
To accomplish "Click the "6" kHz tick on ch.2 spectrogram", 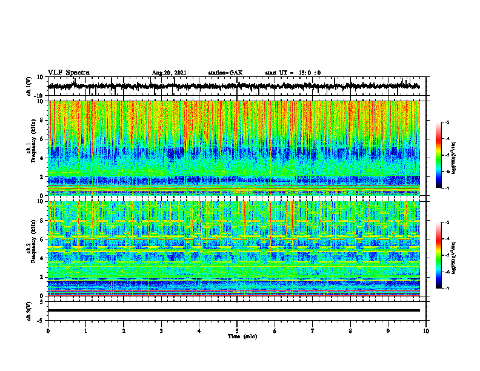I will (42, 239).
